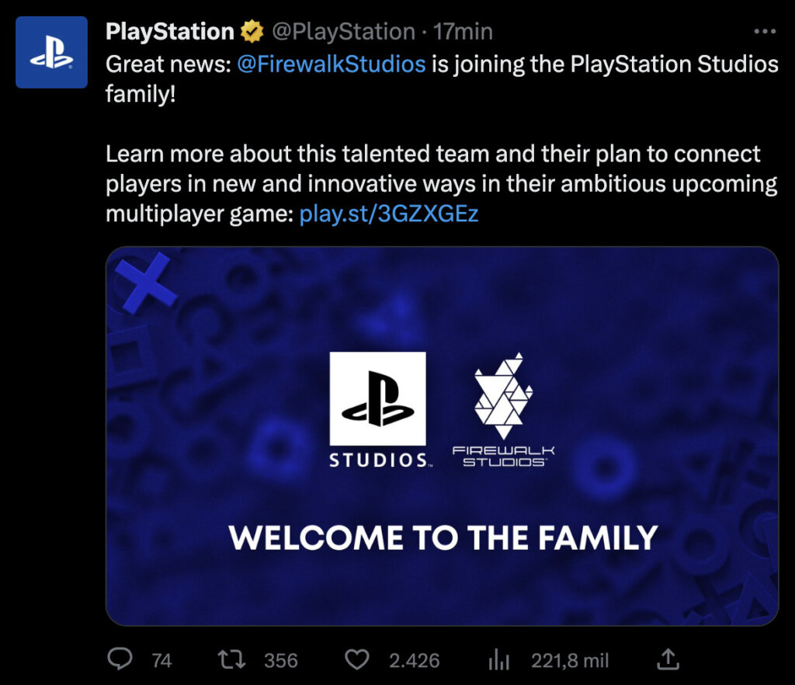Screen dimensions: 795x685
Task: Tap the heart icon to like
Action: pos(356,659)
